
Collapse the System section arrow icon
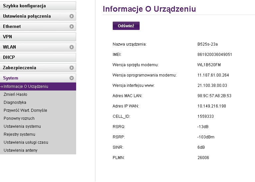tap(71, 78)
